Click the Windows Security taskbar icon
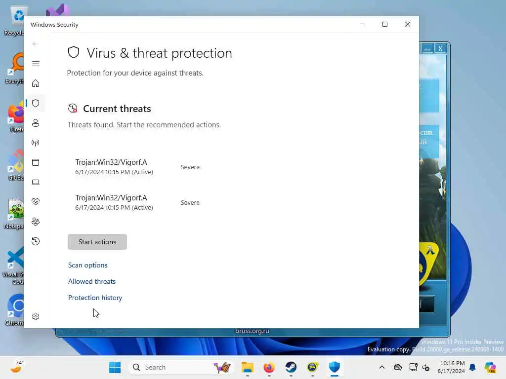 pyautogui.click(x=335, y=367)
